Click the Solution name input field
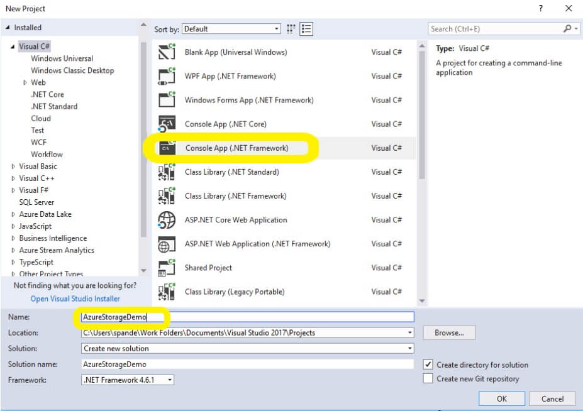This screenshot has height=411, width=583. pyautogui.click(x=247, y=364)
